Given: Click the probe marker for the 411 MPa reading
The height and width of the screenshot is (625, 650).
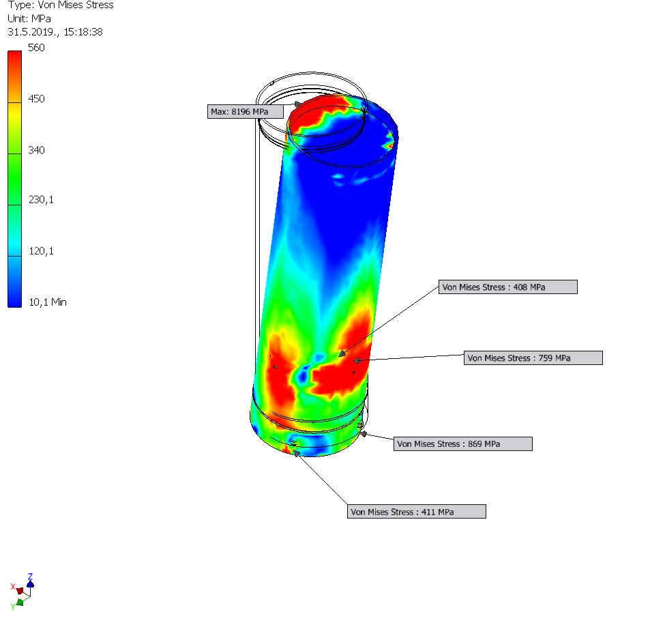Looking at the screenshot, I should 297,453.
